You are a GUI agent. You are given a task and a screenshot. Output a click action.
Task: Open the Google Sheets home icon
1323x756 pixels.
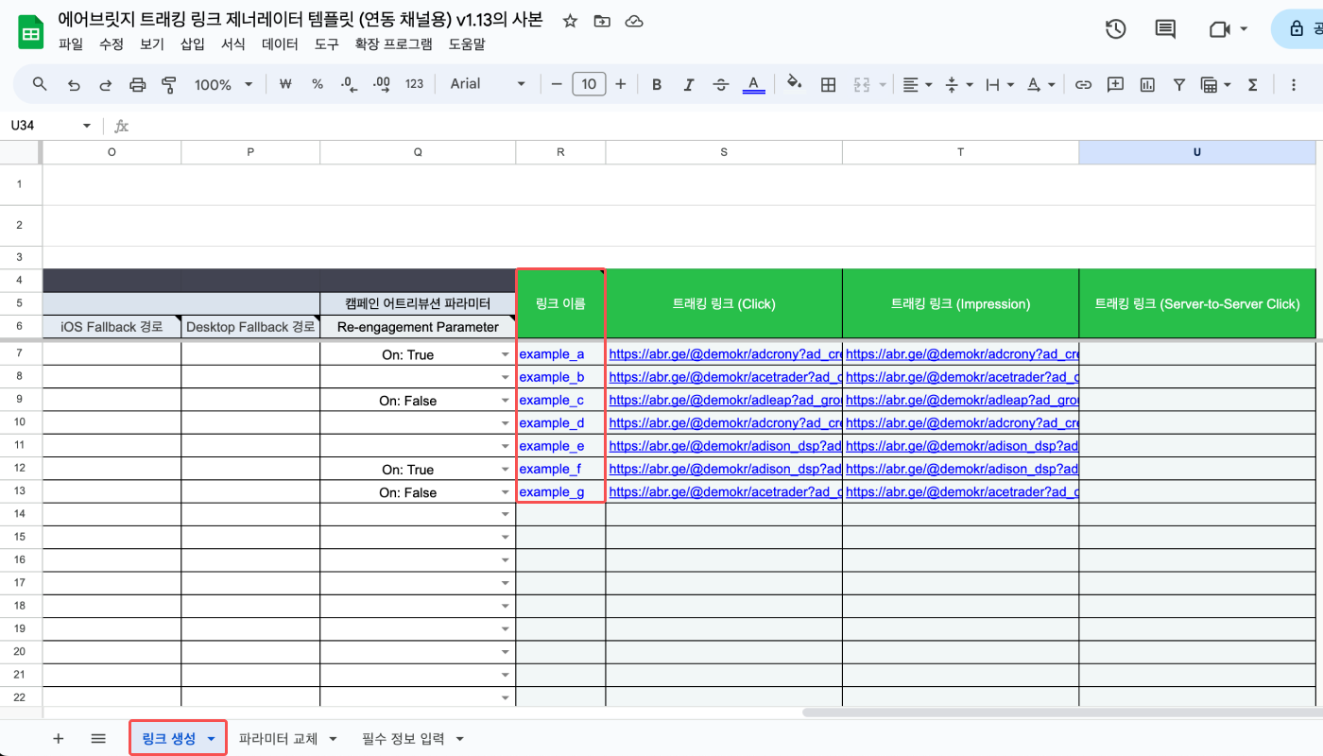(30, 31)
